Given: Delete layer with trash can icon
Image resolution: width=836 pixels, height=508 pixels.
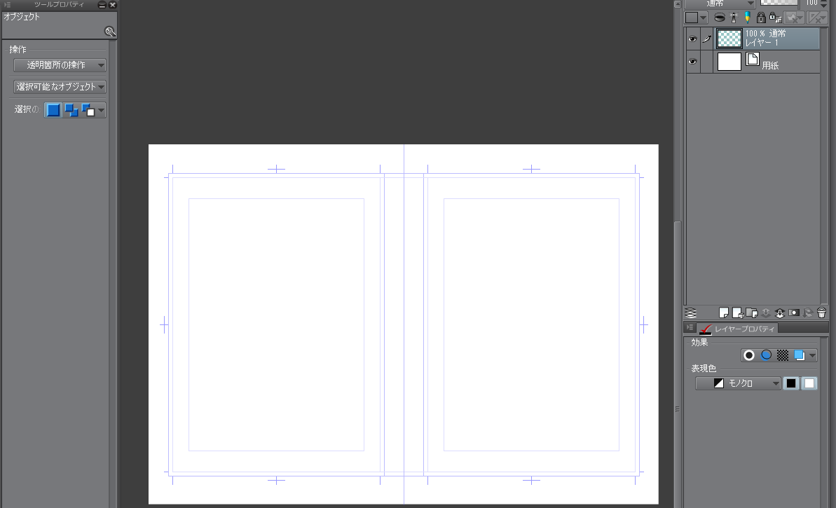Looking at the screenshot, I should tap(821, 313).
